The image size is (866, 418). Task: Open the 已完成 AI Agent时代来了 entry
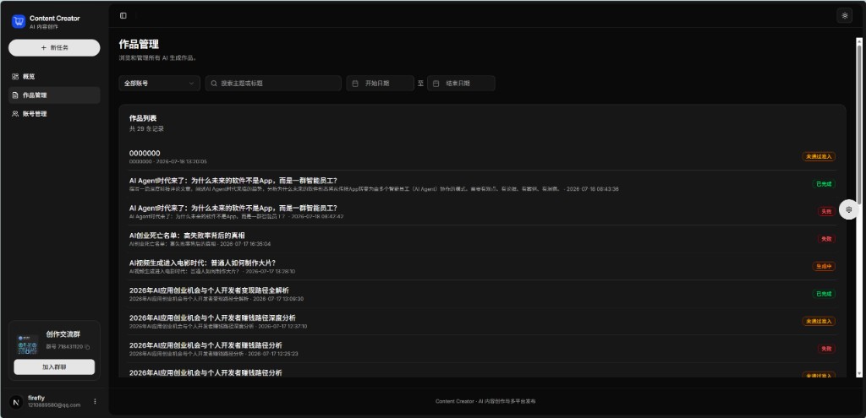[x=482, y=184]
